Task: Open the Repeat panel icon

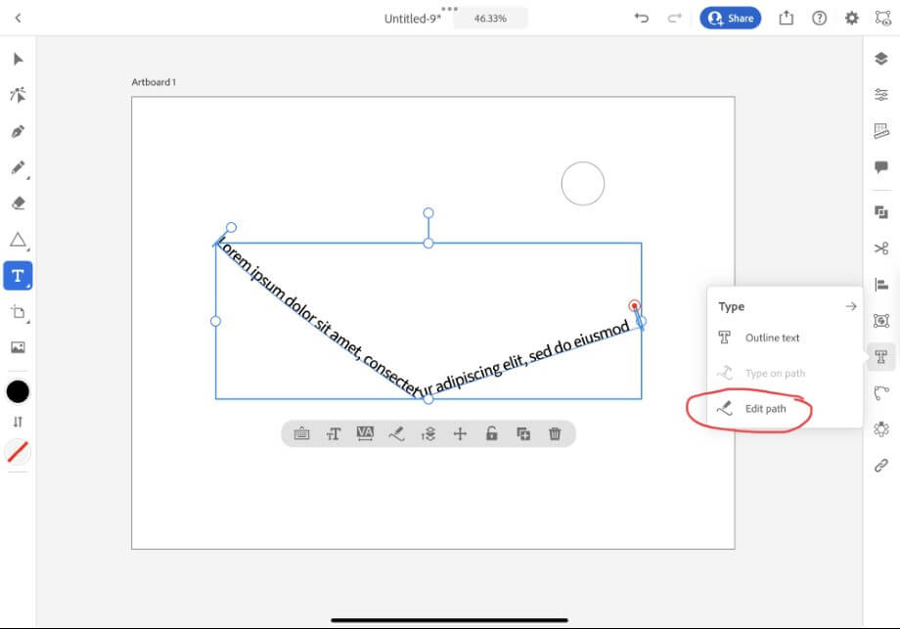Action: pos(881,429)
